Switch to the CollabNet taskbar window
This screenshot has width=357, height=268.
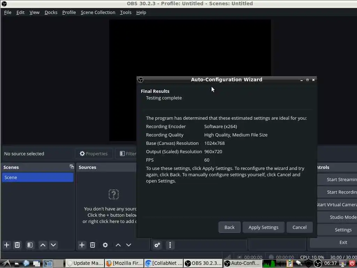pyautogui.click(x=164, y=263)
